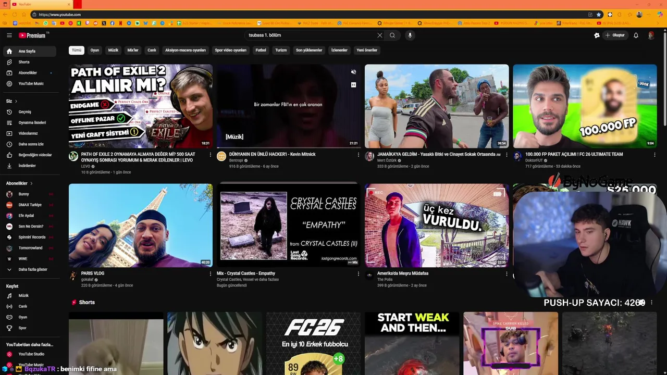Open the Crystal Castles Empathy mix
The height and width of the screenshot is (375, 667).
click(x=289, y=225)
